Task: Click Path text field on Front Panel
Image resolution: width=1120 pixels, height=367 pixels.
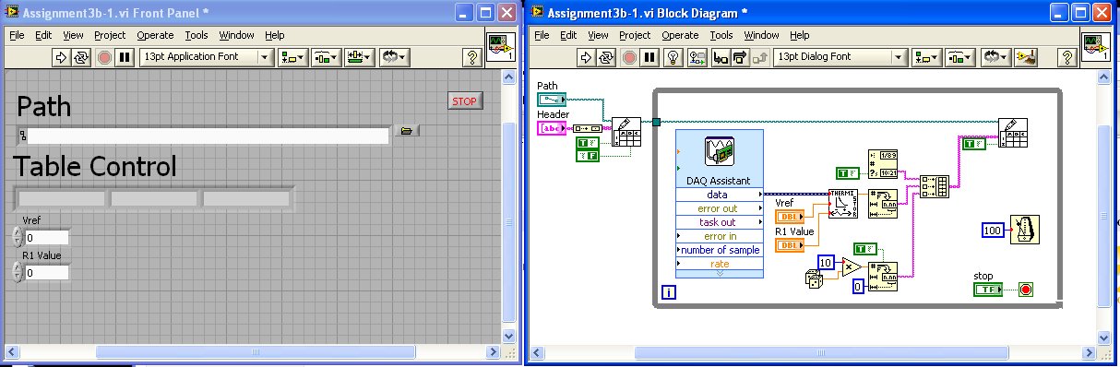Action: (x=209, y=136)
